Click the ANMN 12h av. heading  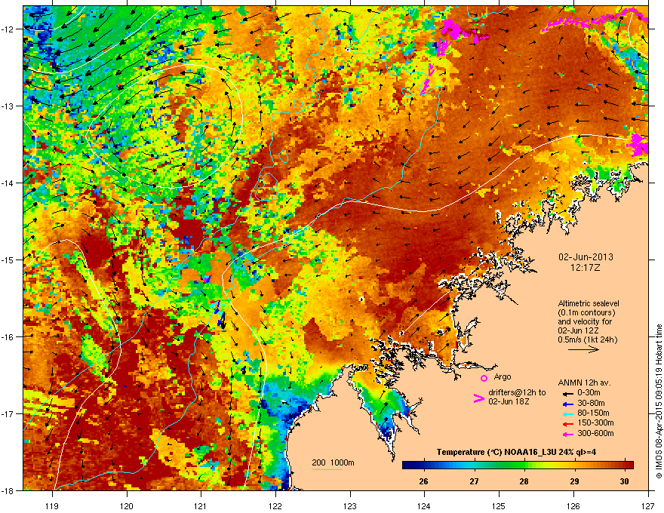point(584,382)
